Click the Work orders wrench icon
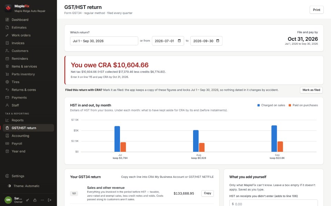This screenshot has width=331, height=206. pyautogui.click(x=7, y=35)
